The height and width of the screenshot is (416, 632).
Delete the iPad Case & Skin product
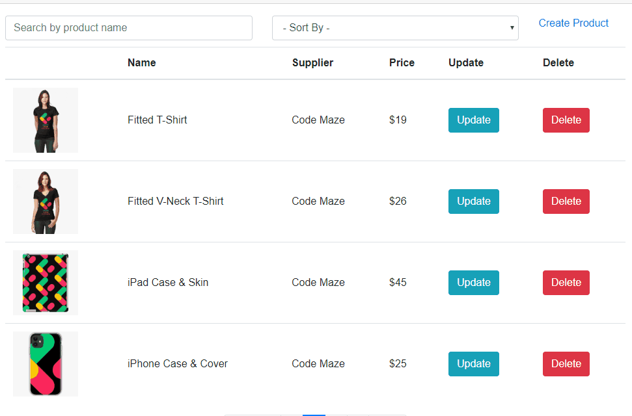point(566,283)
